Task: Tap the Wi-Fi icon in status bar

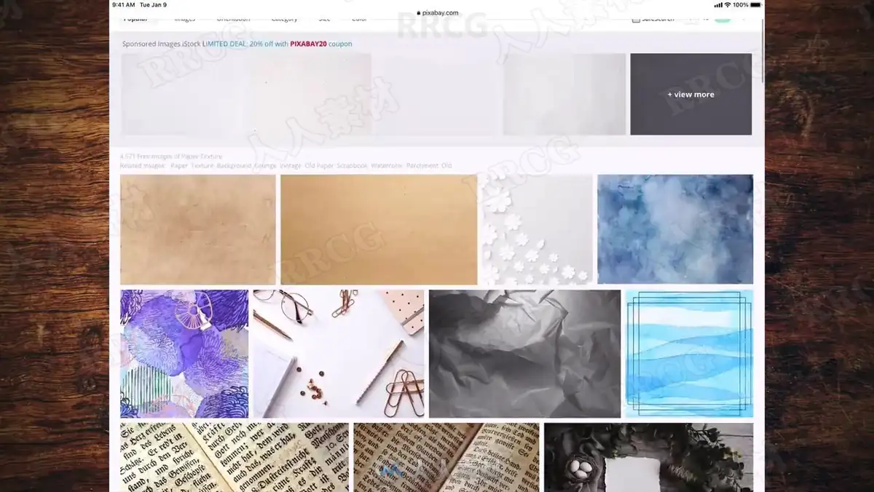Action: 727,4
